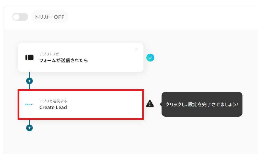Viewport: 258px width, 154px height.
Task: Toggle the trigger ON/OFF switch
Action: [20, 17]
